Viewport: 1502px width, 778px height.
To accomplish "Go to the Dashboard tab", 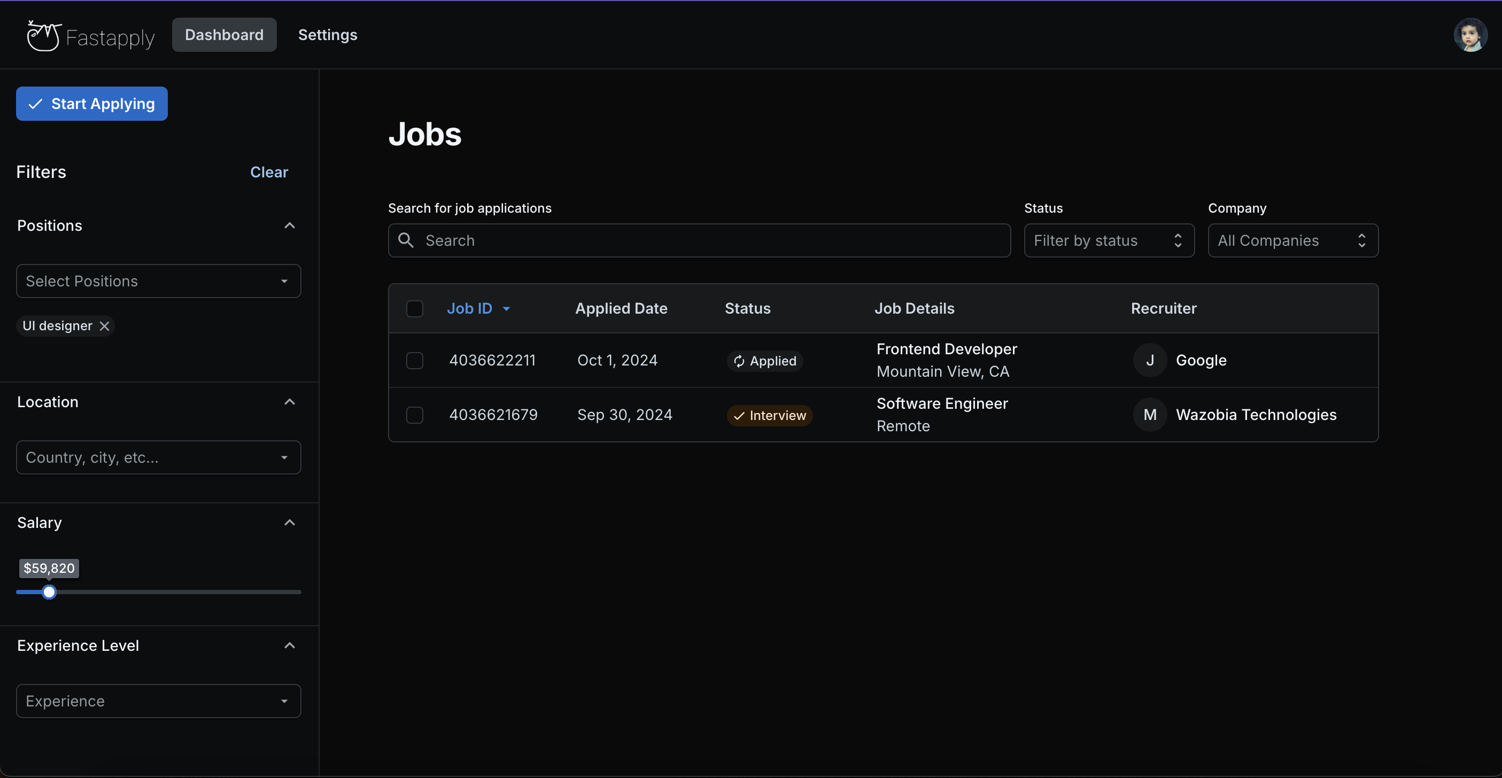I will click(224, 35).
